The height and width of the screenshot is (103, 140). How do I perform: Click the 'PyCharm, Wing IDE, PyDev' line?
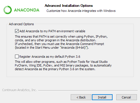click(x=63, y=65)
